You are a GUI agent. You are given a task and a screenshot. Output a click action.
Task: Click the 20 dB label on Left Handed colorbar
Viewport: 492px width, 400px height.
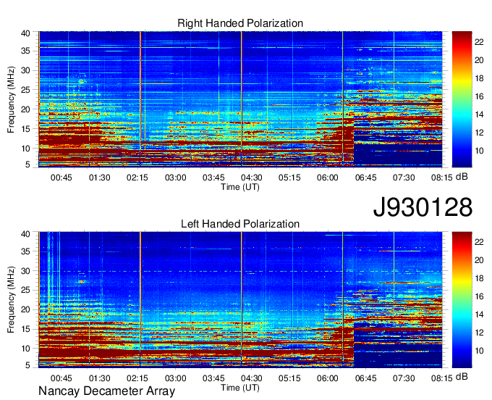479,260
